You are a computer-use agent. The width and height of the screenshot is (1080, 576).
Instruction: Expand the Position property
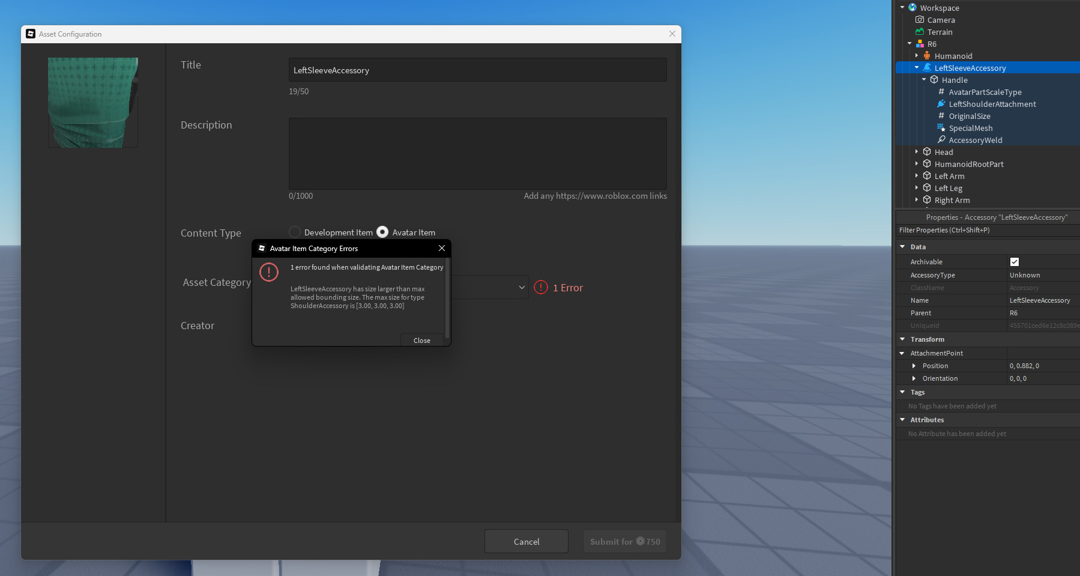914,366
